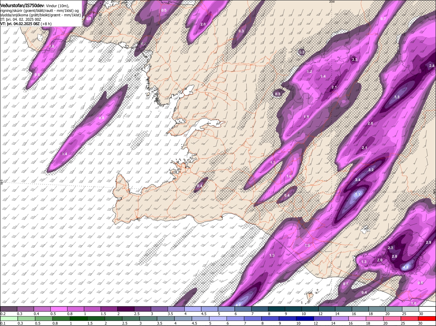This screenshot has width=436, height=326.
Task: Pick the light gray 25 swatch in upper legend
Action: 410,309
